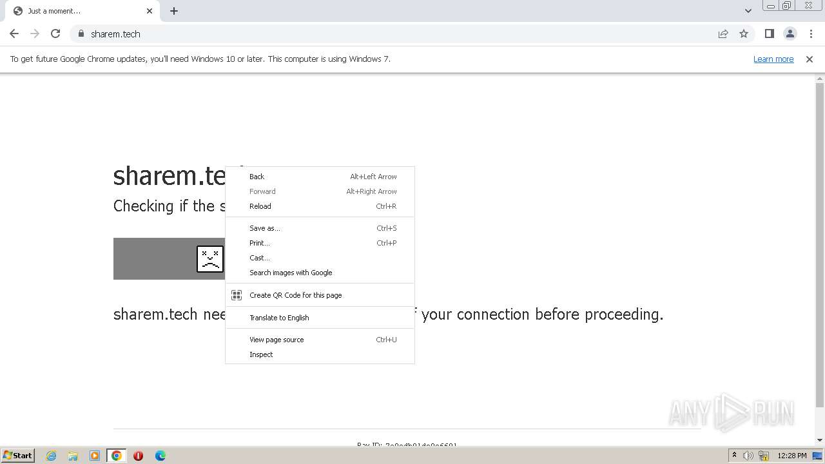This screenshot has width=825, height=464.
Task: Click the 'Checking if the s' text
Action: click(x=170, y=206)
